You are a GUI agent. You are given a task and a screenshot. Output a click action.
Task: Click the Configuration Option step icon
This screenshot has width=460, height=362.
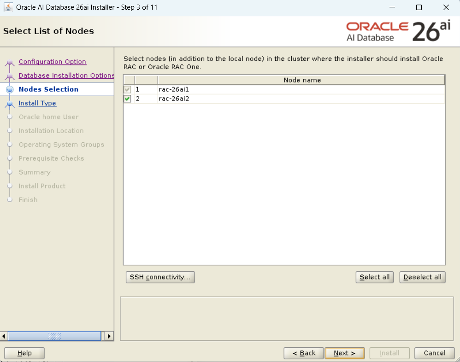click(x=10, y=62)
